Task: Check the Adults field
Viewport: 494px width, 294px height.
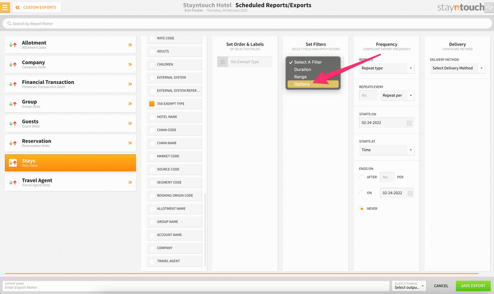Action: pyautogui.click(x=152, y=52)
